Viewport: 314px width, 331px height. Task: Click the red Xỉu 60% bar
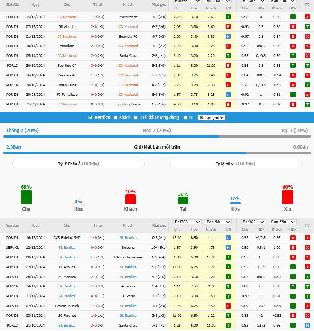coord(288,197)
